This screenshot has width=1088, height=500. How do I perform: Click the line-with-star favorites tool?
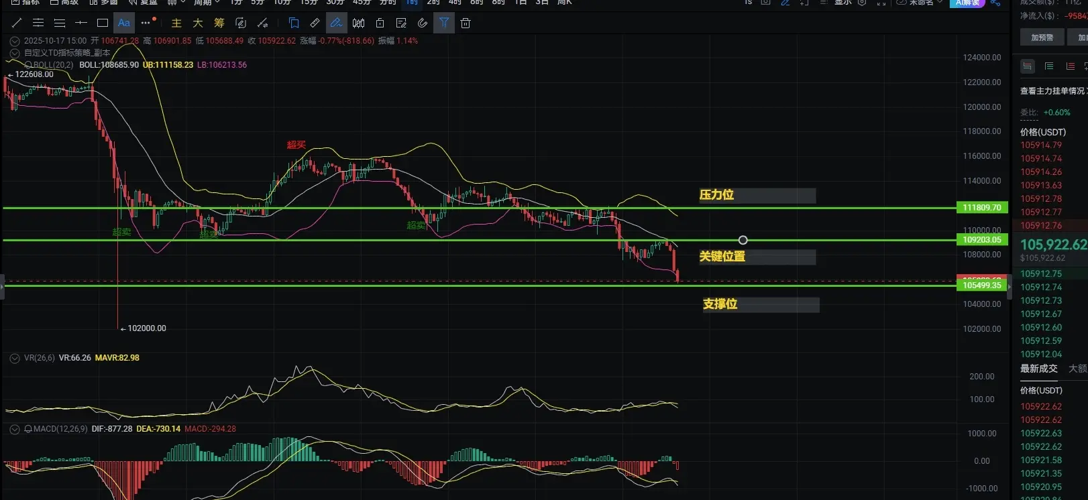pos(262,23)
